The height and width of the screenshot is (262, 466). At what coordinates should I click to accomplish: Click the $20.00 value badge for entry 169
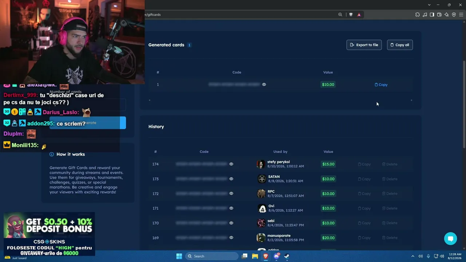click(x=328, y=238)
